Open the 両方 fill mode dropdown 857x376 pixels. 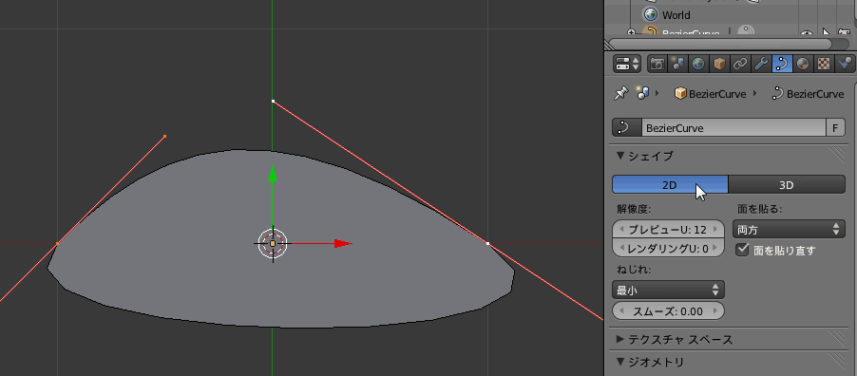(x=789, y=229)
